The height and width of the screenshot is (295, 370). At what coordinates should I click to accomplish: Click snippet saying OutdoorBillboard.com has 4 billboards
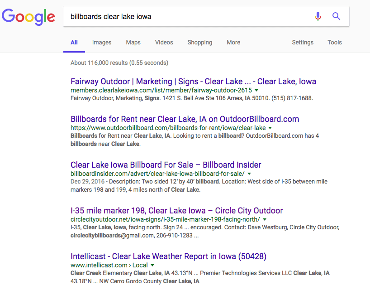click(194, 140)
